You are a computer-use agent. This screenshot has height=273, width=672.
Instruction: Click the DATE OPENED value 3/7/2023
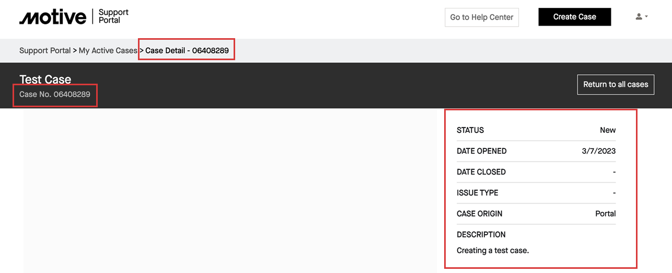coord(598,151)
